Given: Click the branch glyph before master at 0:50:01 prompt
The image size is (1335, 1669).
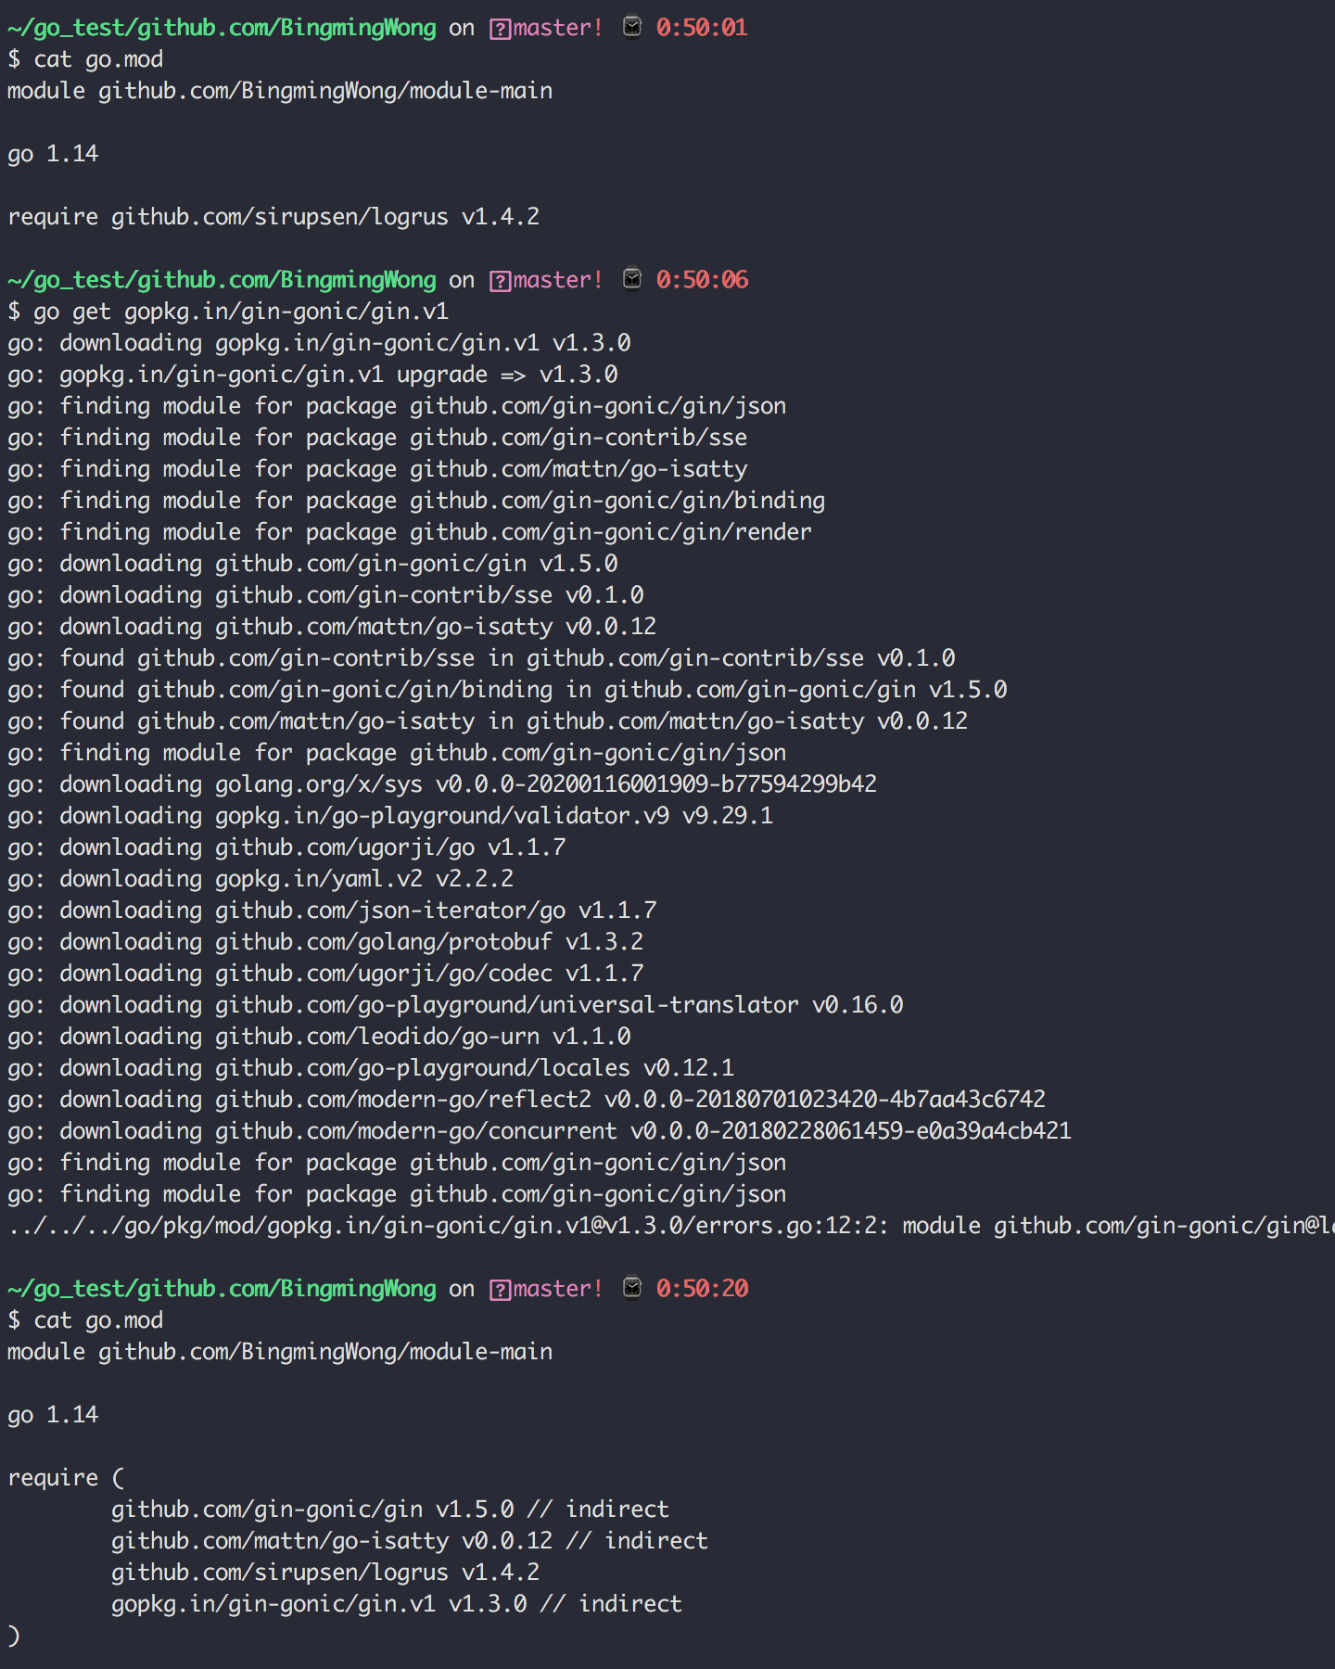Looking at the screenshot, I should click(500, 29).
